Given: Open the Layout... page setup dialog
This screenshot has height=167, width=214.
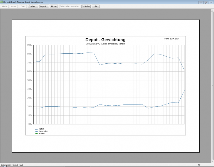Looking at the screenshot, I should coord(44,6).
